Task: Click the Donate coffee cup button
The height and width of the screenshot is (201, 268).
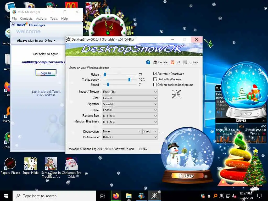Action: click(160, 62)
